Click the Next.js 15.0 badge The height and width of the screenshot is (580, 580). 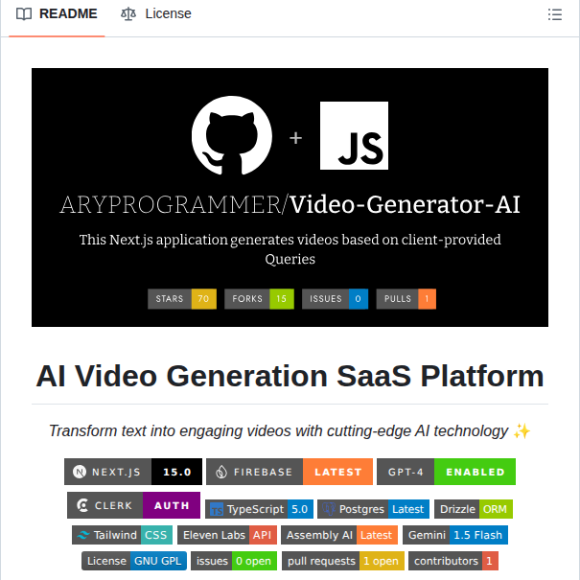click(133, 472)
